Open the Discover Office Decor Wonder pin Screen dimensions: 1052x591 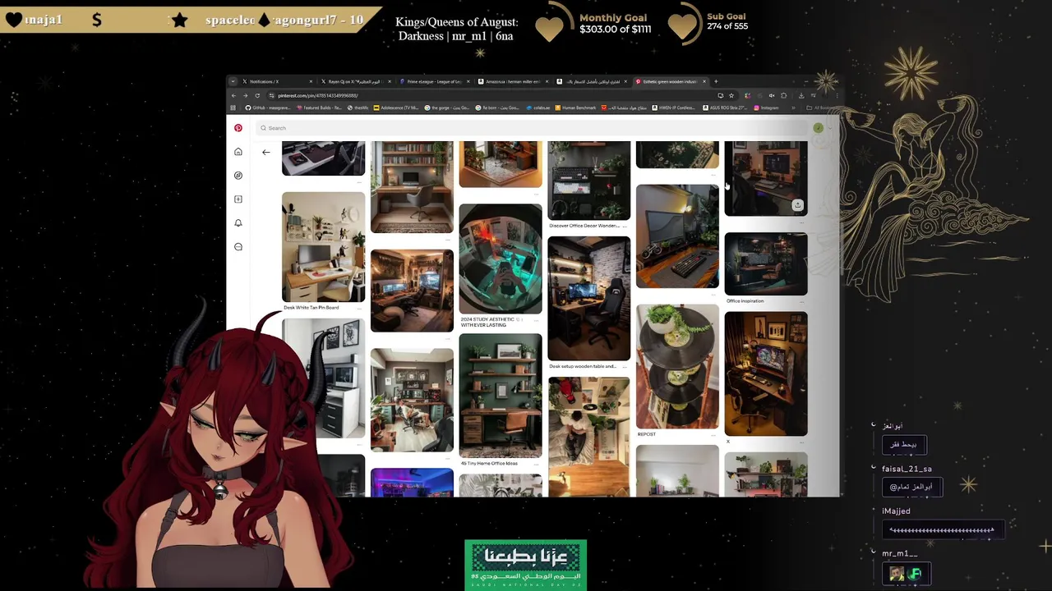pos(589,180)
